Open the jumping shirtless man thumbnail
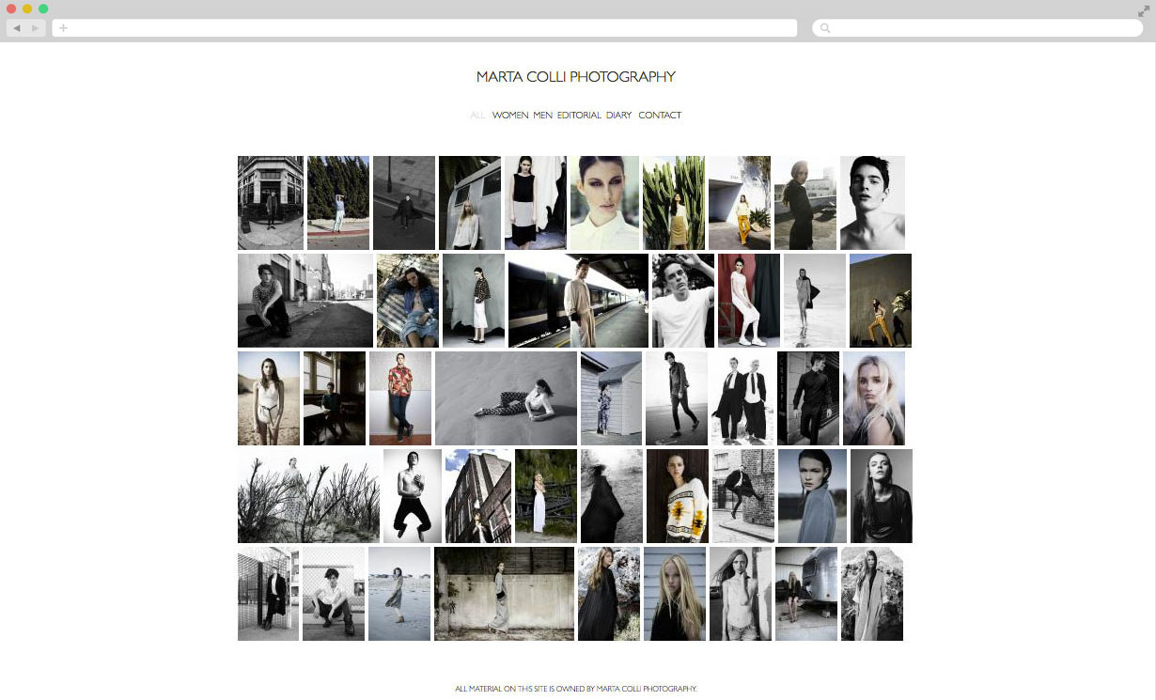1156x700 pixels. [413, 496]
